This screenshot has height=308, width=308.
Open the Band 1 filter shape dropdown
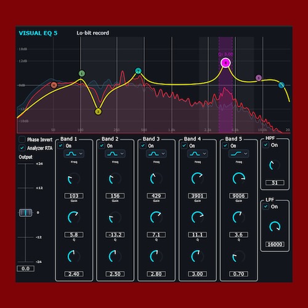(x=74, y=153)
